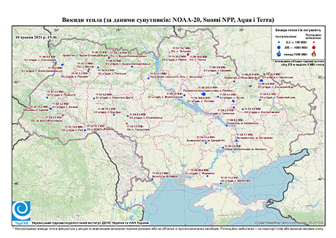
Task: Click the 36° longitude label
Action: (x=242, y=30)
